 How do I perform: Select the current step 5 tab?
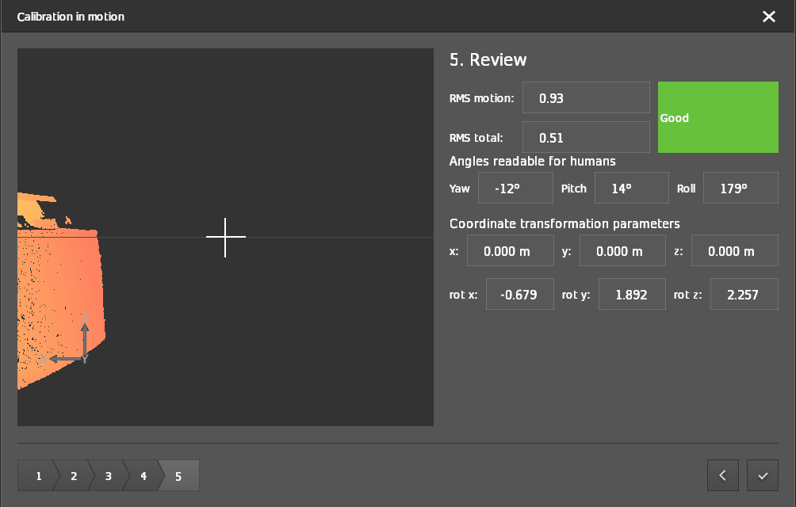pos(179,476)
